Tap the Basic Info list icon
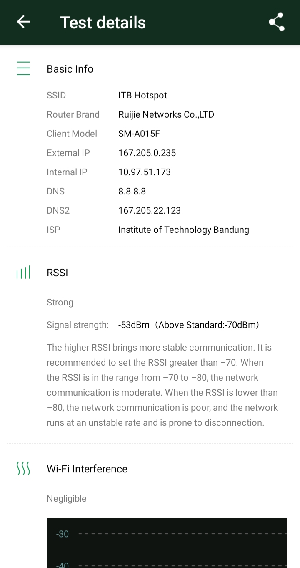 pos(23,68)
